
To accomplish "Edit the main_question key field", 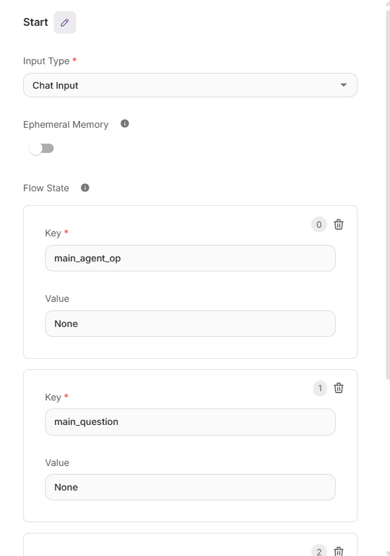I will 190,422.
